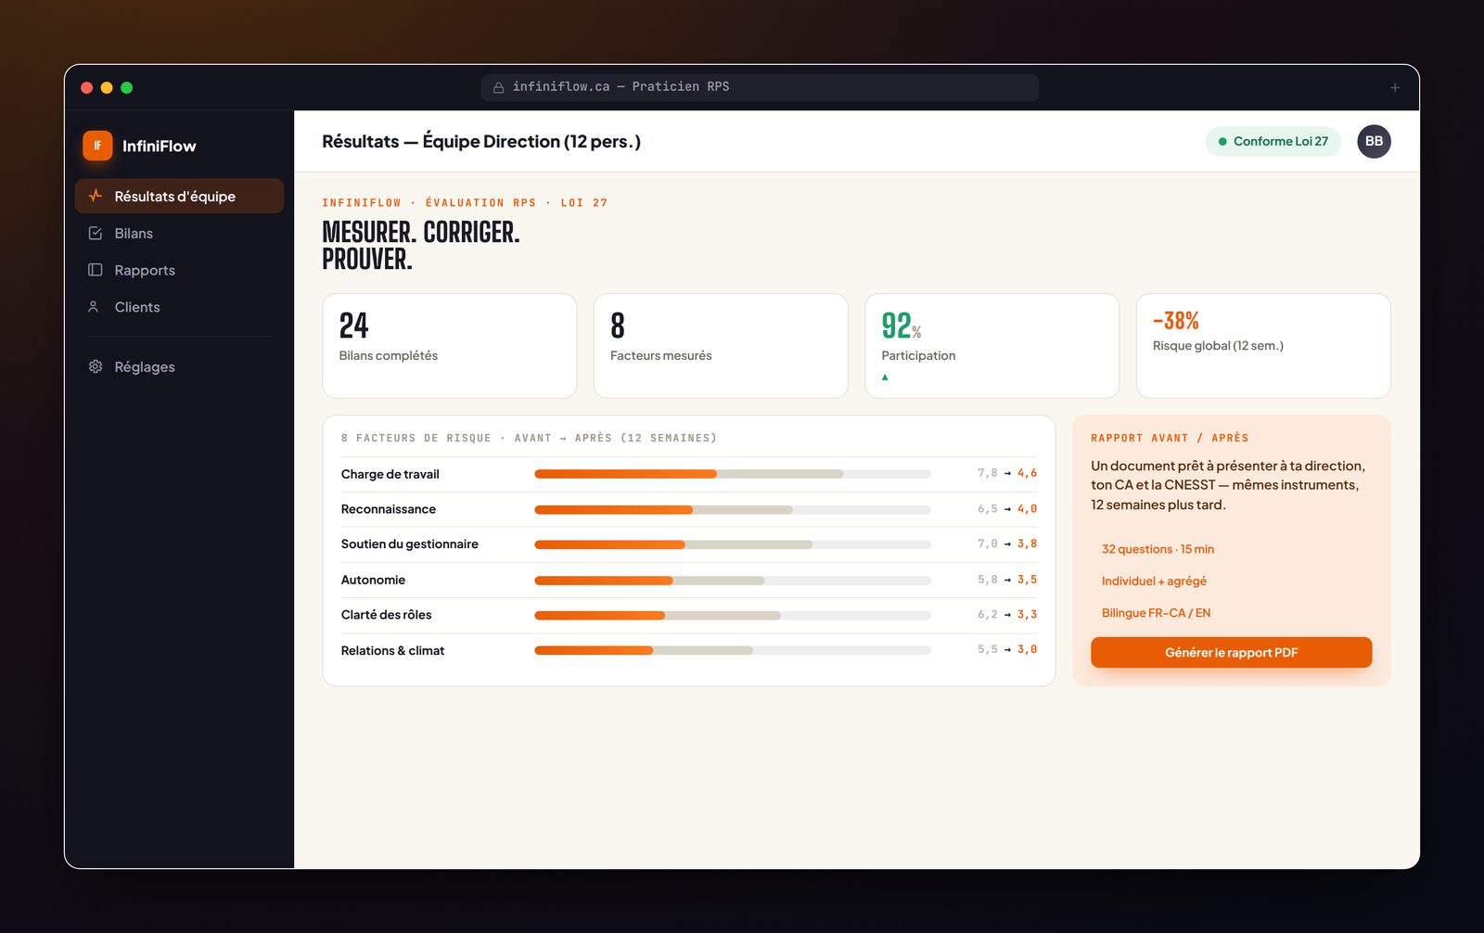The height and width of the screenshot is (933, 1484).
Task: Click the address bar infiniflow.ca
Action: [760, 87]
